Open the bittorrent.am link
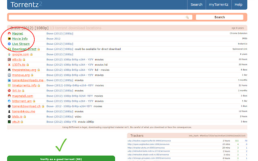This screenshot has height=161, width=258. click(x=22, y=101)
